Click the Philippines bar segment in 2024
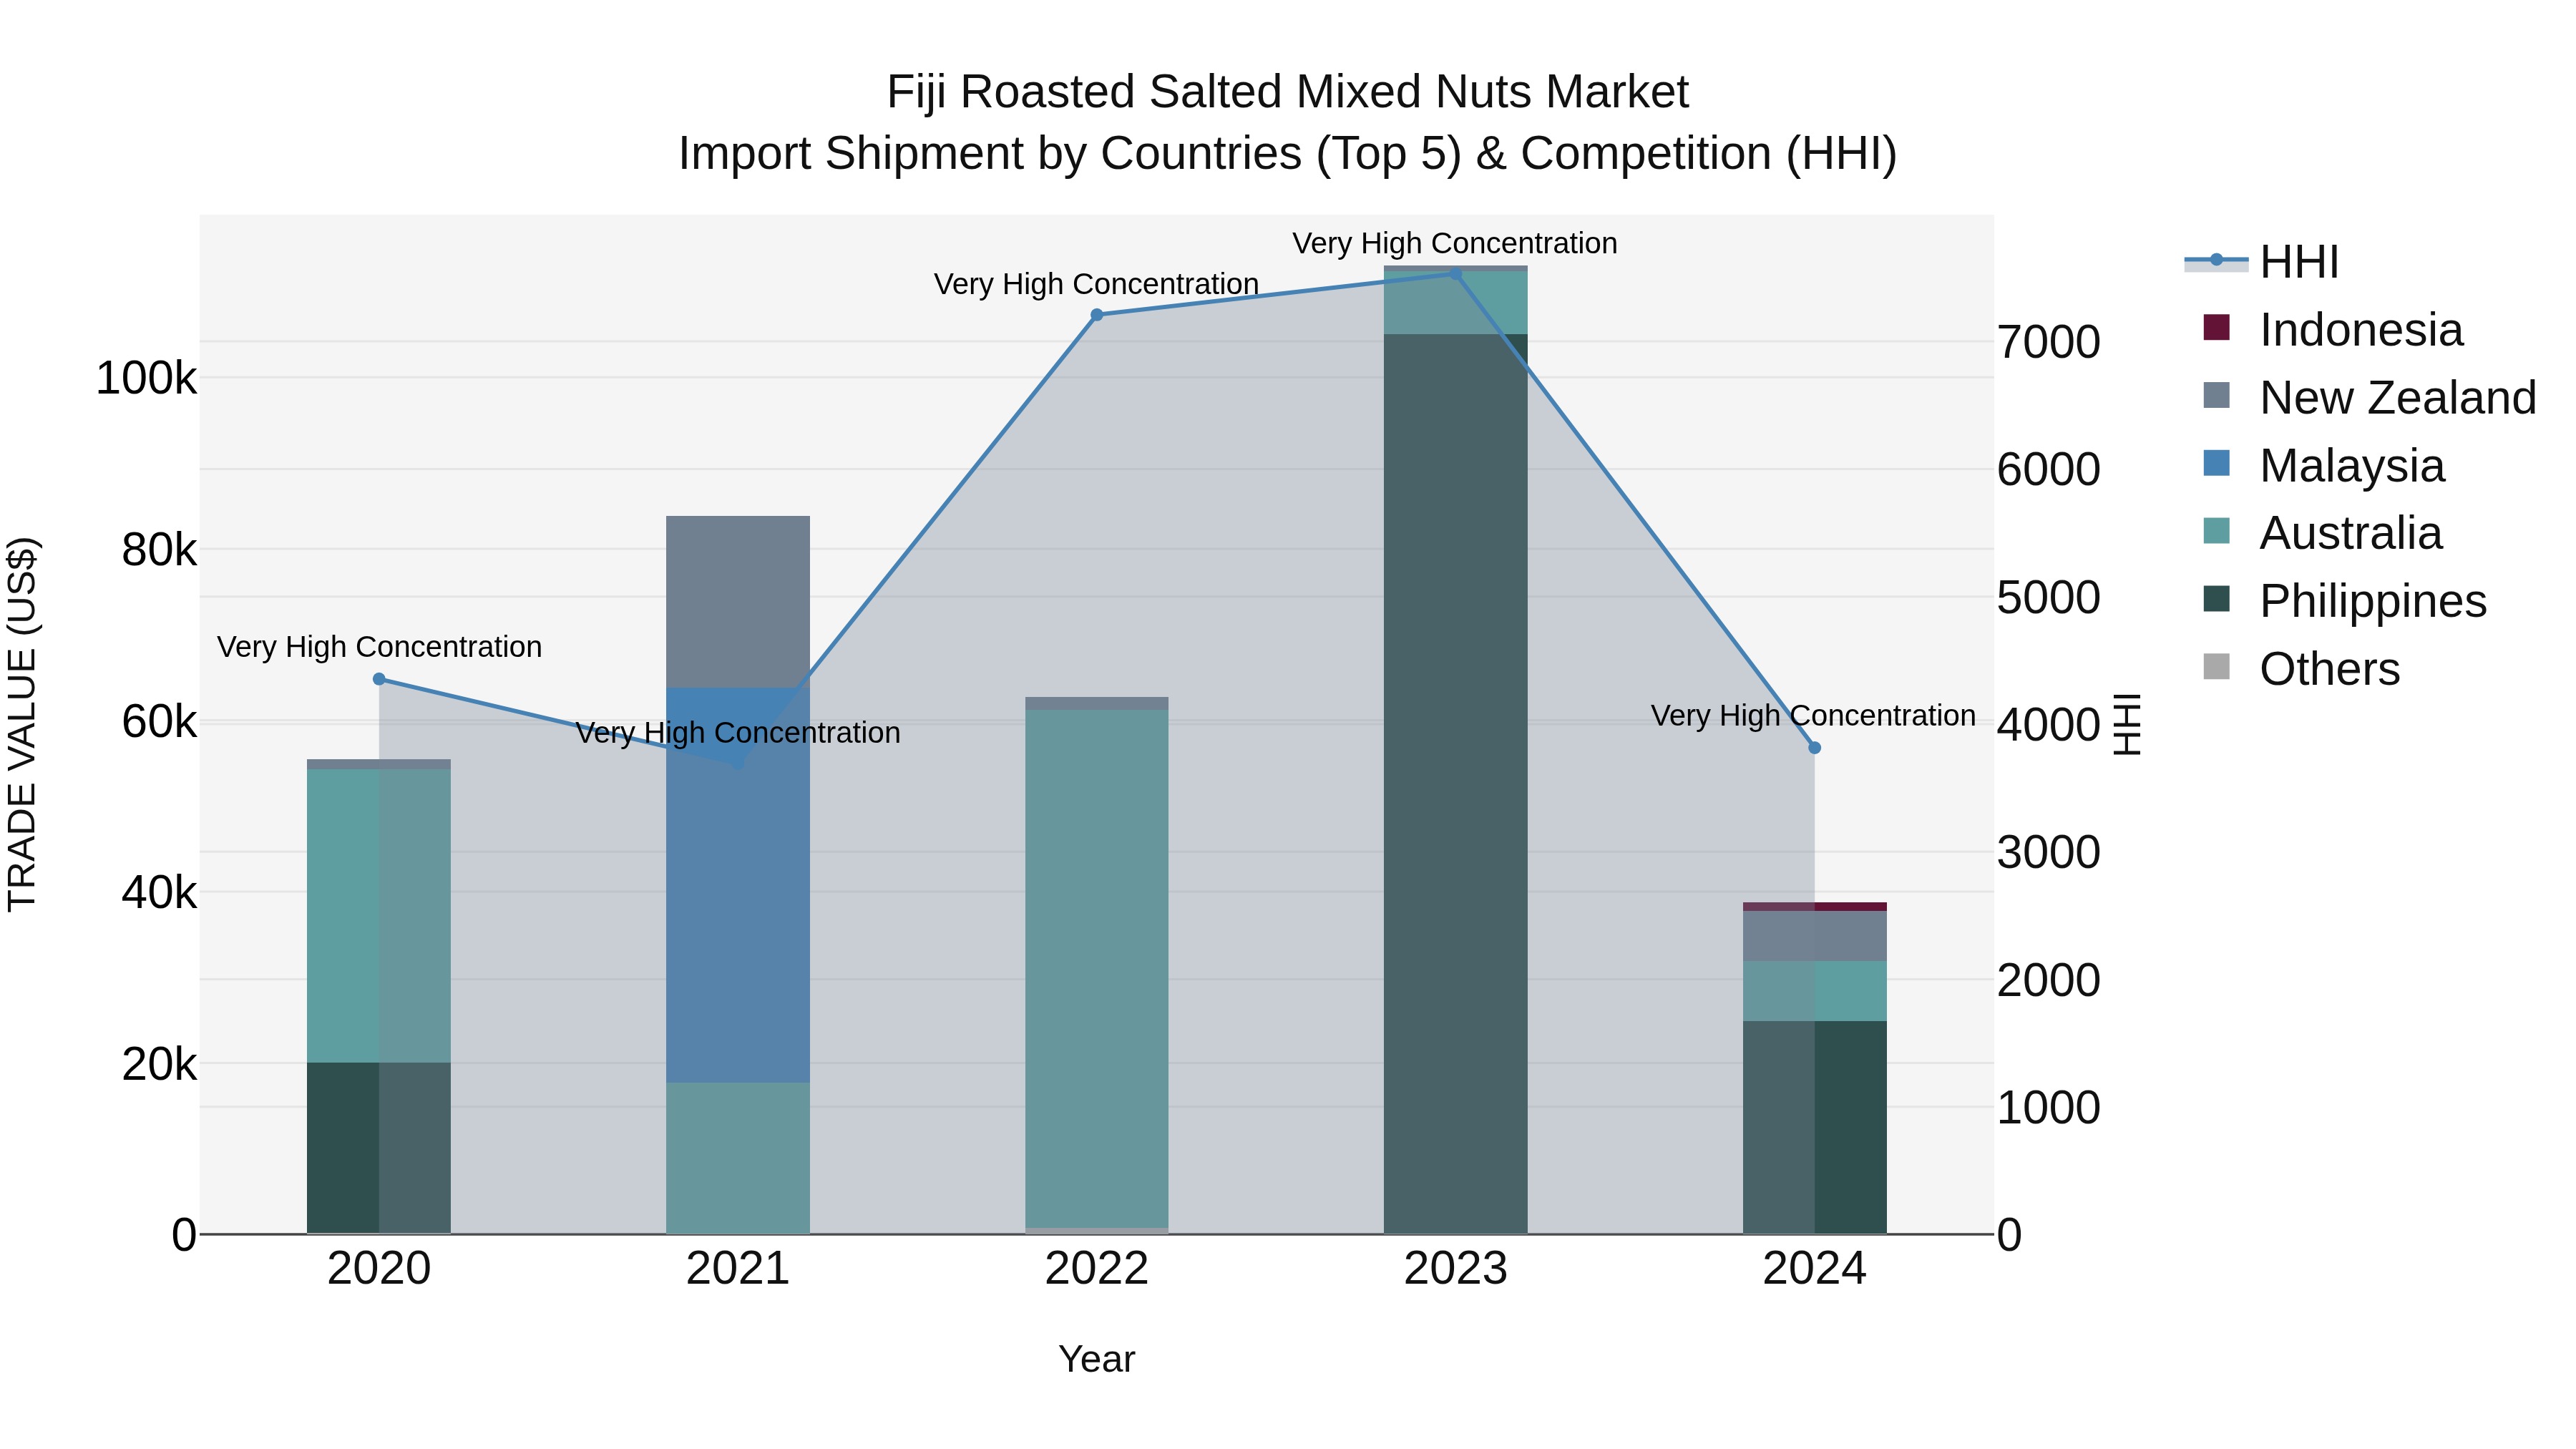 coord(1815,1127)
